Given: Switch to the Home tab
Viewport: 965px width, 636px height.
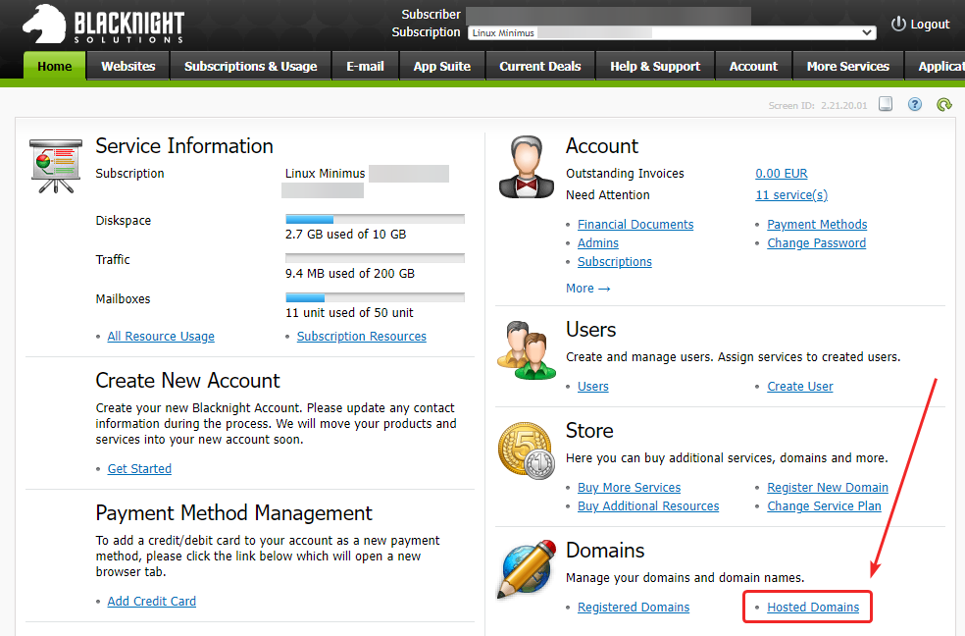Looking at the screenshot, I should click(x=54, y=66).
